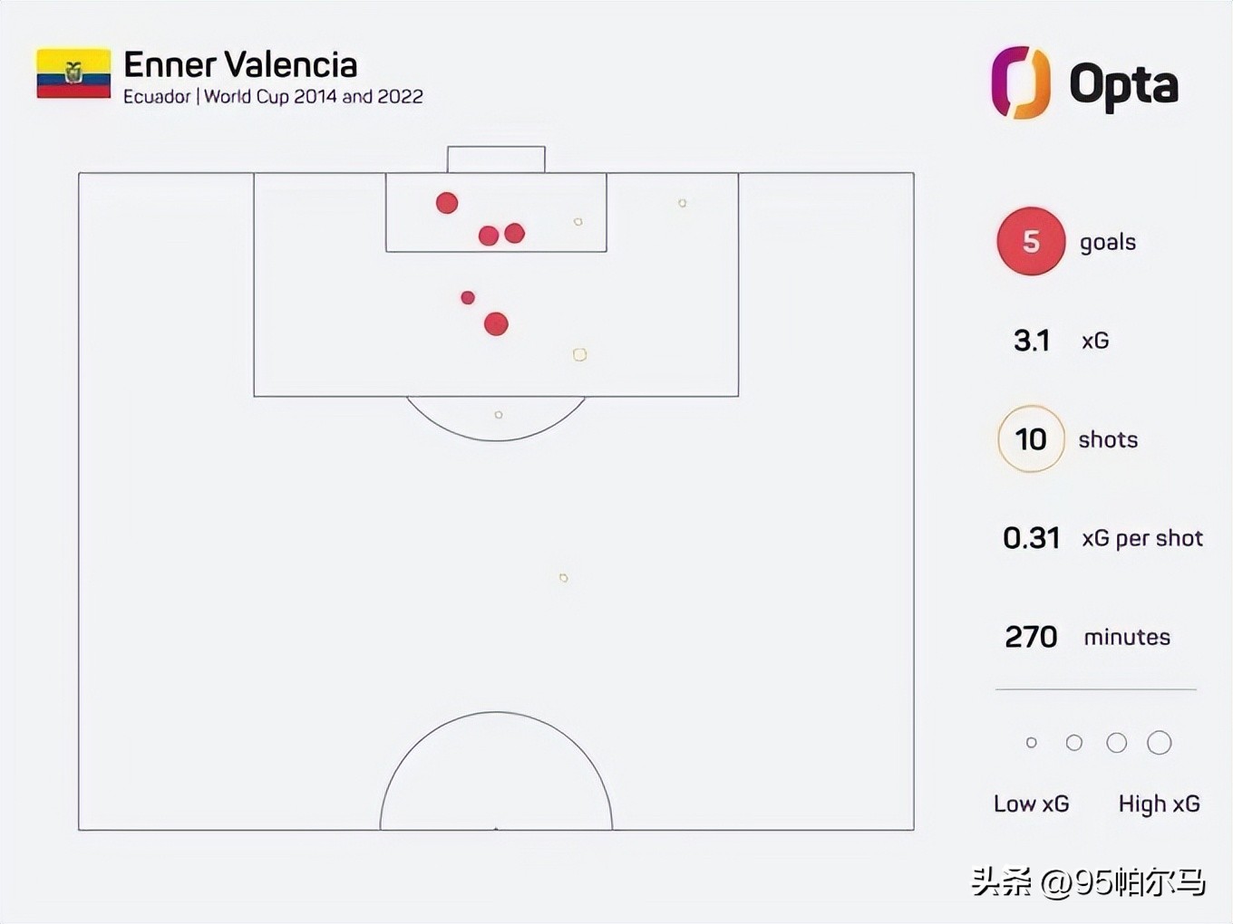Screen dimensions: 1233x924
Task: Click the red circle showing 5 goals
Action: click(1031, 242)
